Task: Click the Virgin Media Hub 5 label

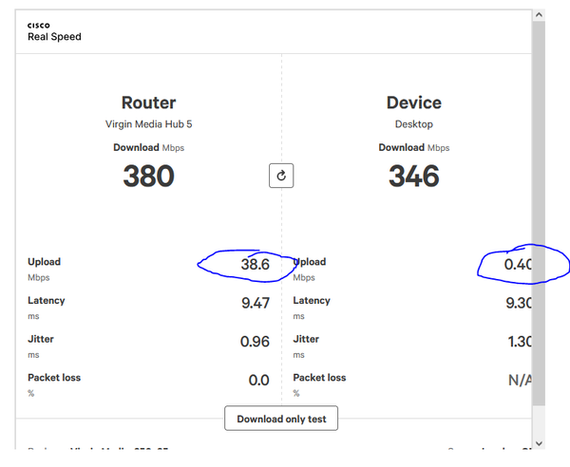Action: [148, 124]
